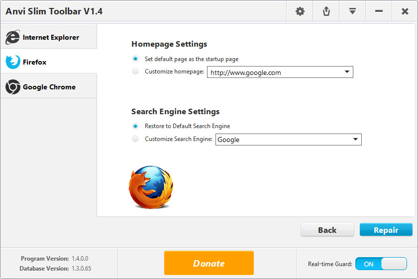Click the 'Real-time Guard:' label
The image size is (418, 279).
[x=330, y=264]
